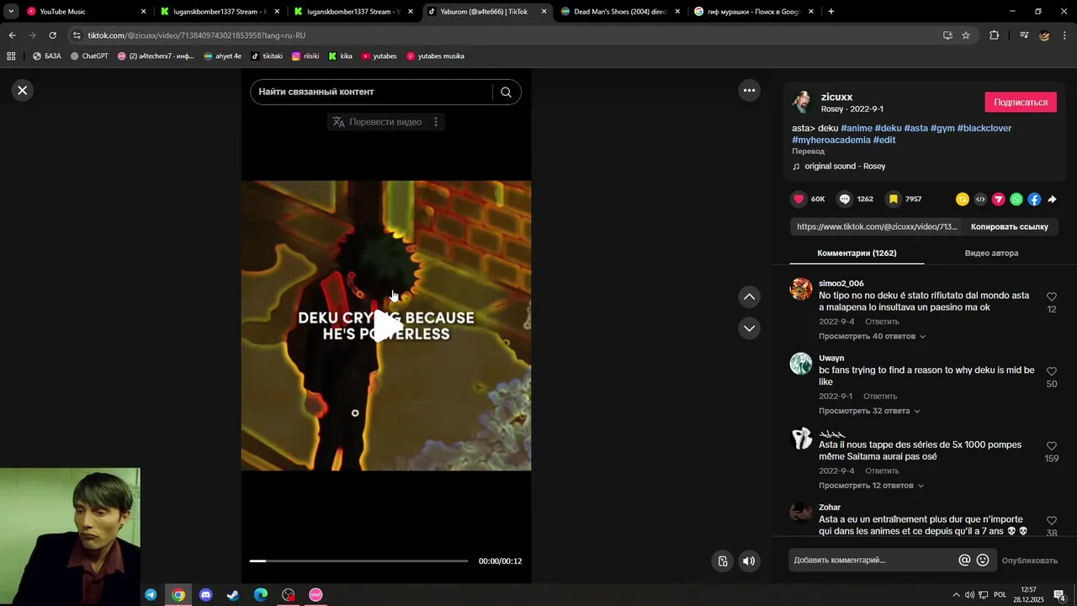This screenshot has width=1077, height=606.
Task: Click the Найти связанный контент search field
Action: click(371, 92)
